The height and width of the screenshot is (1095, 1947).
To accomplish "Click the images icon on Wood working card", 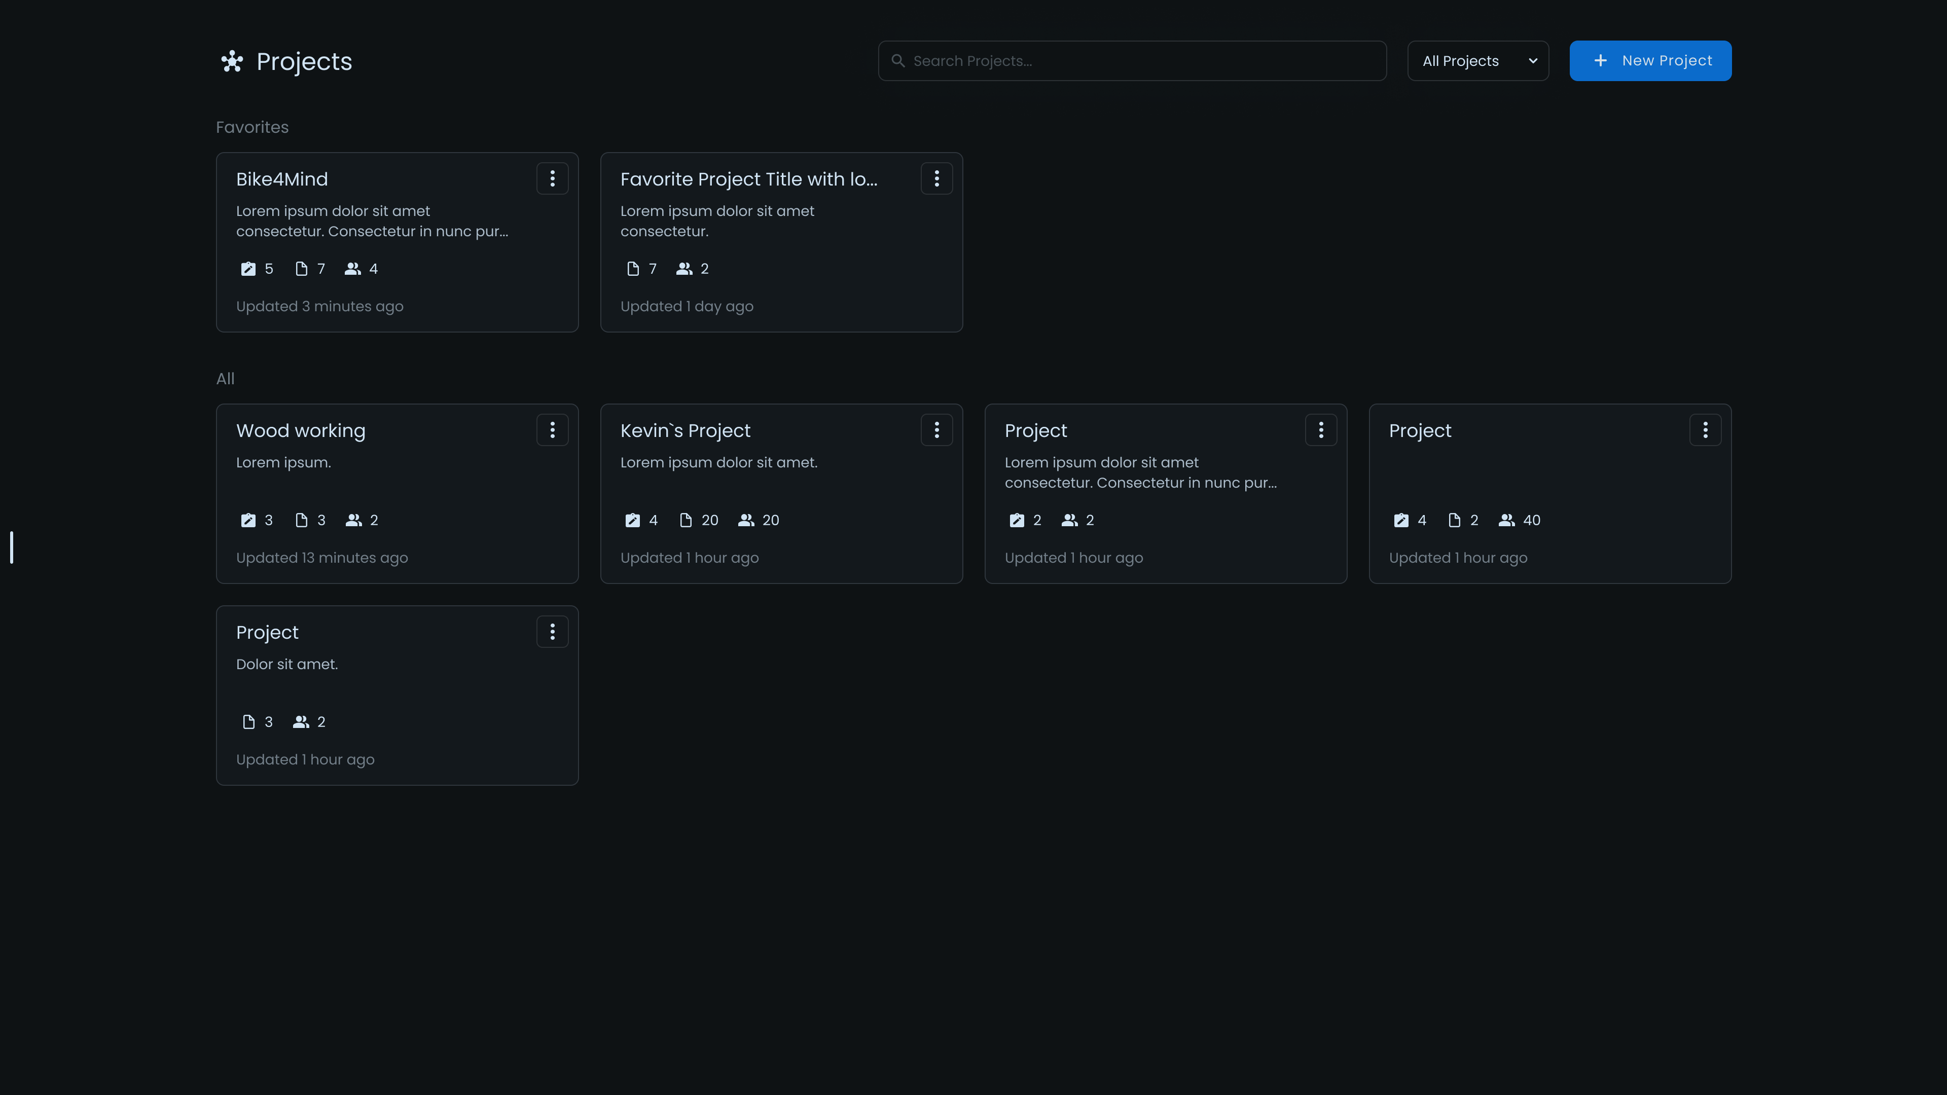I will pos(247,520).
